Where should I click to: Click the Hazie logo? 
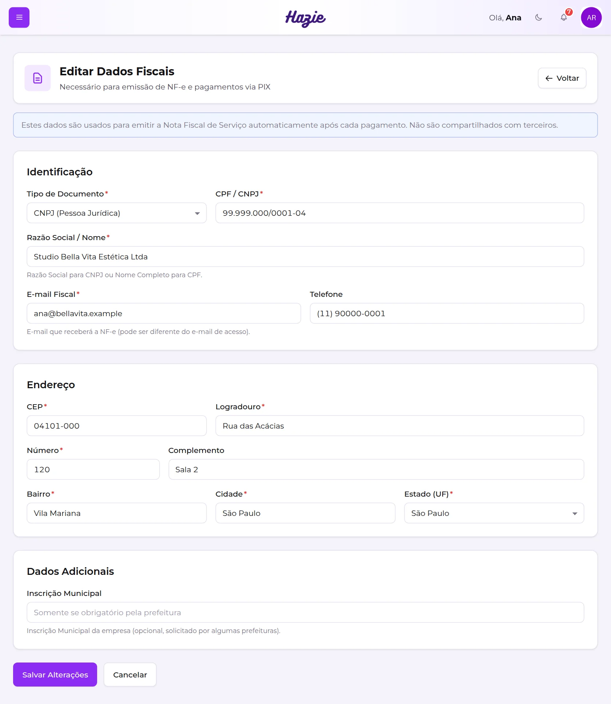pos(305,18)
